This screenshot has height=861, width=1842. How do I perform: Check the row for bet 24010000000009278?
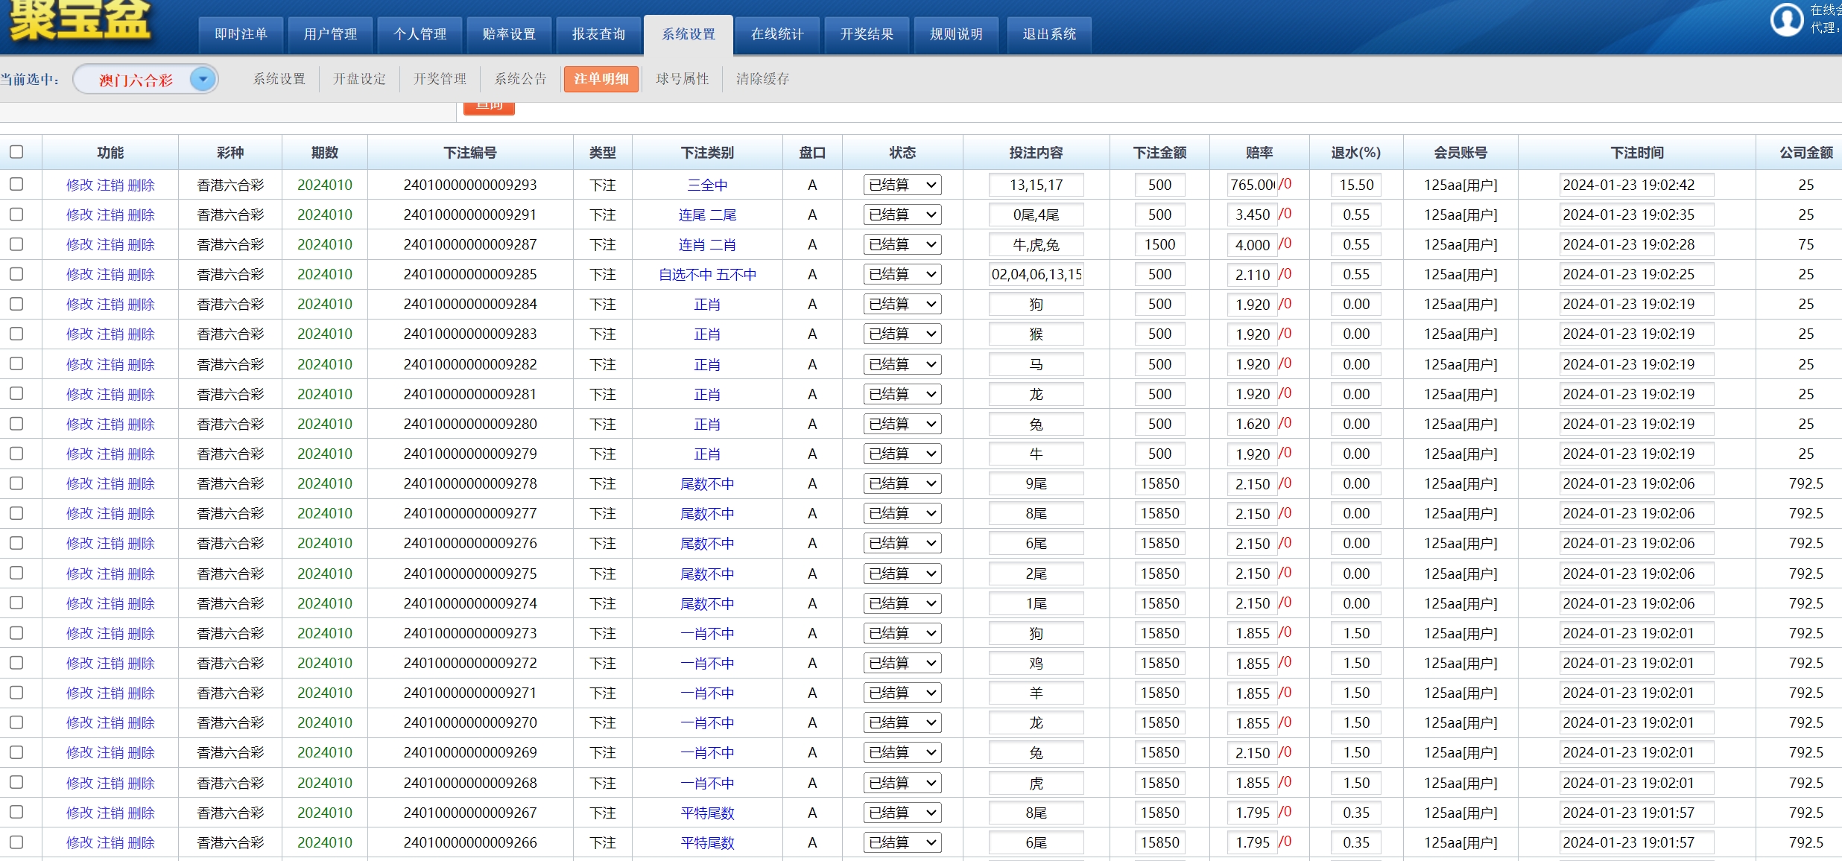tap(16, 483)
